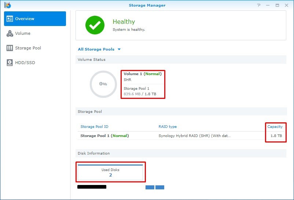This screenshot has height=200, width=294.
Task: Click the System is healthy message
Action: (x=129, y=30)
